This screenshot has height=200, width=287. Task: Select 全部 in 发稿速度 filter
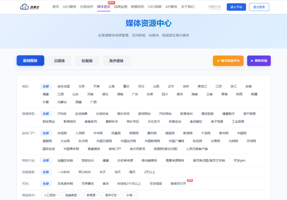(46, 172)
